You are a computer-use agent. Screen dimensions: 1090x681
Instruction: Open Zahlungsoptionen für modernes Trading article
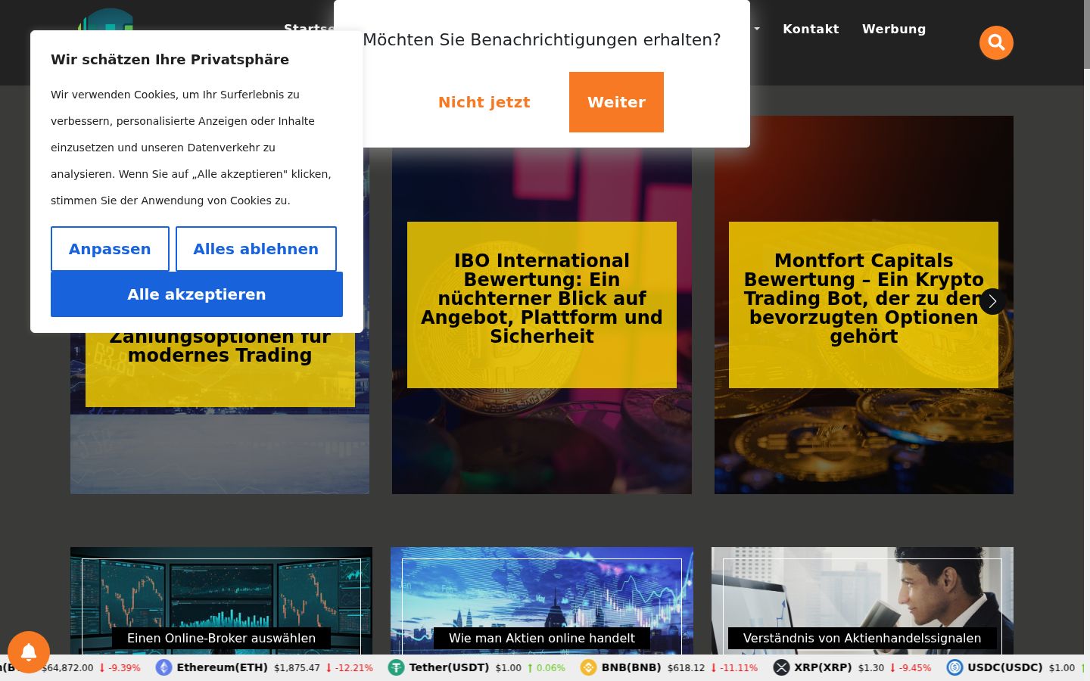pyautogui.click(x=220, y=347)
